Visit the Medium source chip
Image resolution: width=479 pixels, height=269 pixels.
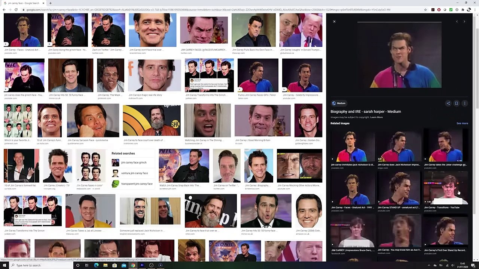point(338,103)
